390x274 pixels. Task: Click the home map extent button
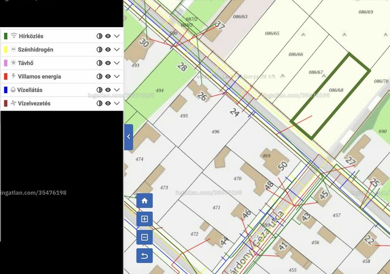[x=144, y=201]
